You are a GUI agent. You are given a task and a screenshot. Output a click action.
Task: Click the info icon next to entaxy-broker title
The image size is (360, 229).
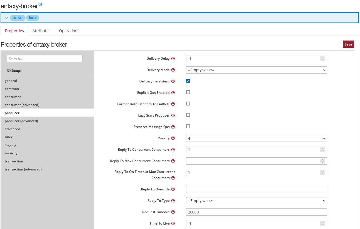pyautogui.click(x=40, y=4)
